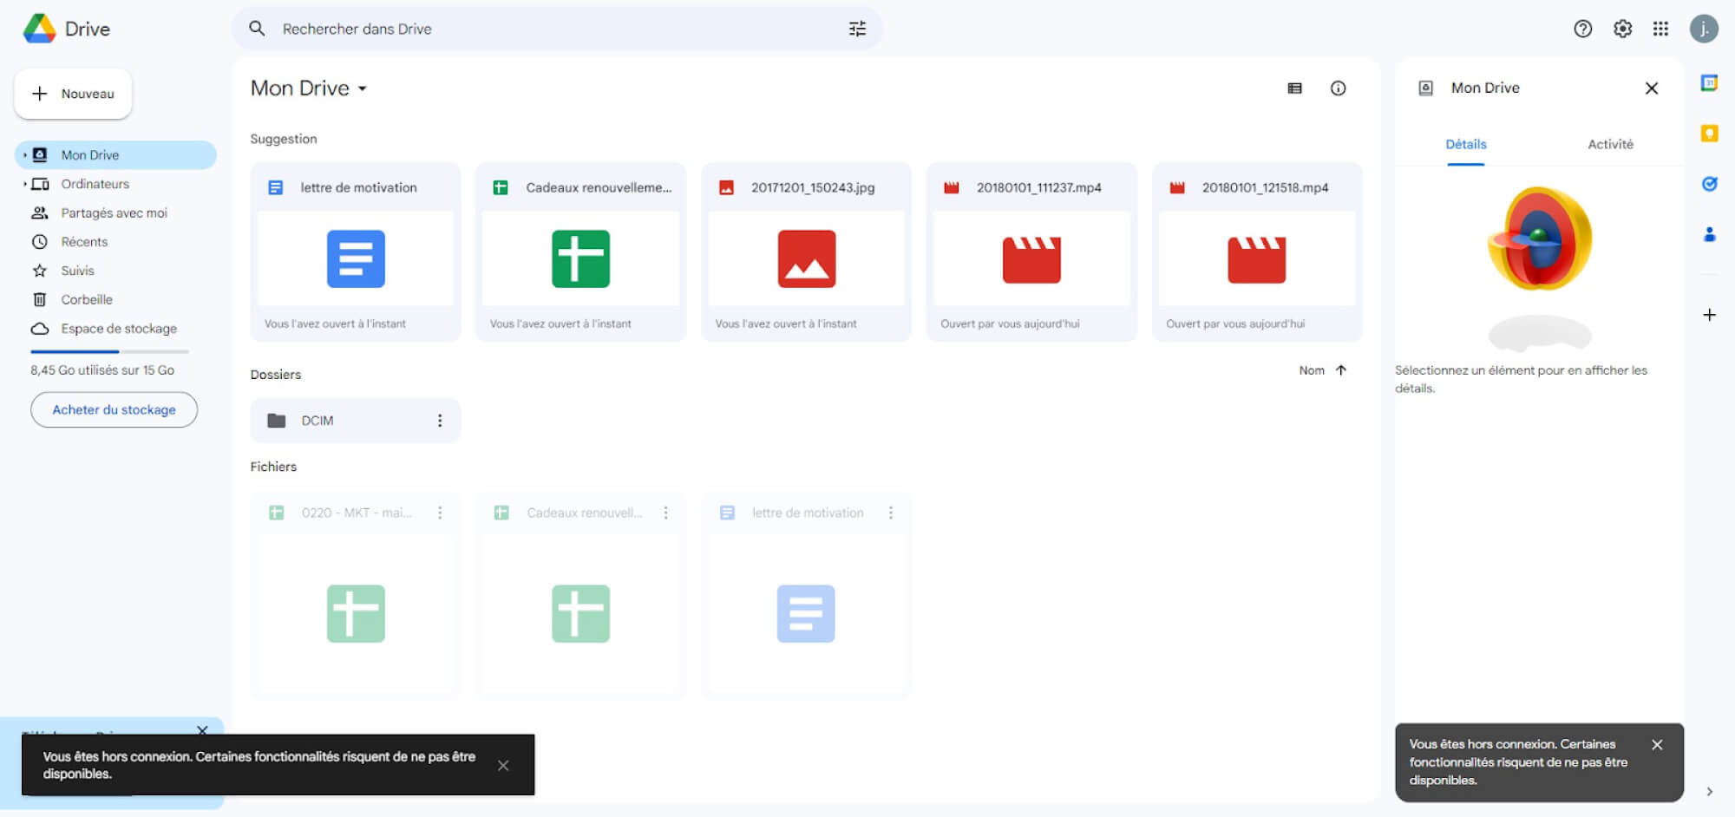Viewport: 1735px width, 817px height.
Task: Open Google Keep from the right side panel
Action: tap(1710, 134)
